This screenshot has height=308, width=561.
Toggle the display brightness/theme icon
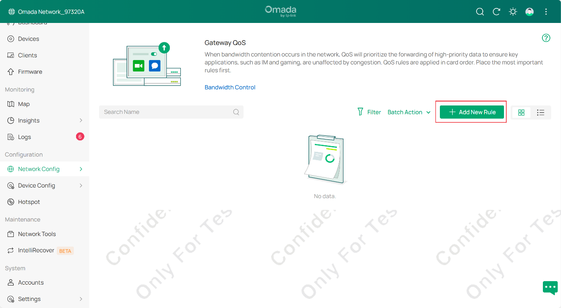point(512,11)
